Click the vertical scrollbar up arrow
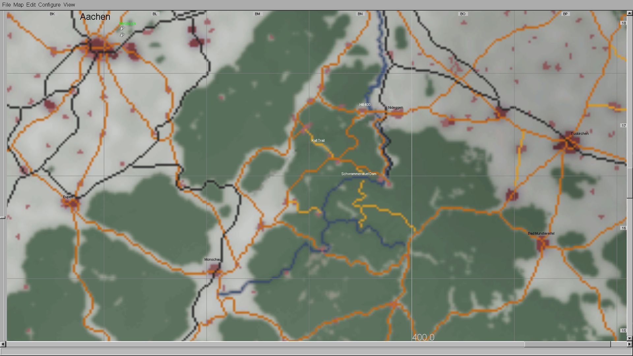This screenshot has width=633, height=356. click(x=629, y=13)
